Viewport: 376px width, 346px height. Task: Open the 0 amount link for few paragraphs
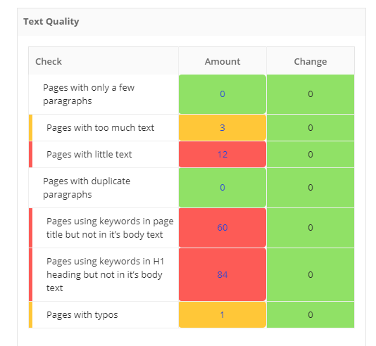point(223,94)
